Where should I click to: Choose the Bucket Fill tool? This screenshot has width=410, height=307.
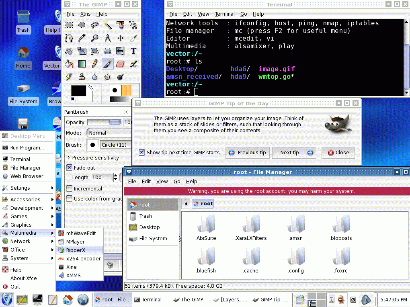click(69, 64)
